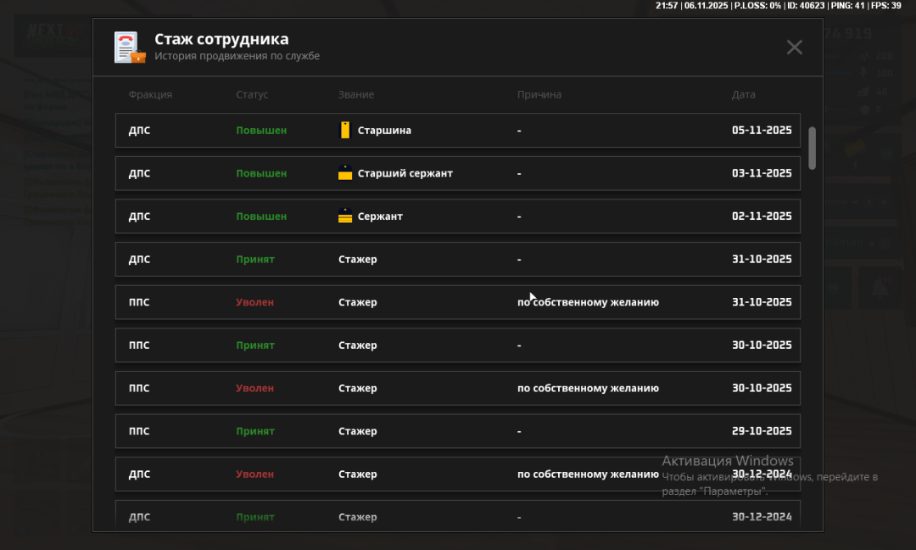Screen dimensions: 916x550
Task: Click the ДПС Принят row dated 31-10-2025
Action: click(457, 260)
